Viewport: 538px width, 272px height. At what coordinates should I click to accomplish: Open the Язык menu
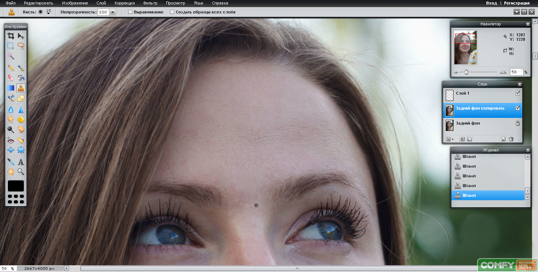199,3
